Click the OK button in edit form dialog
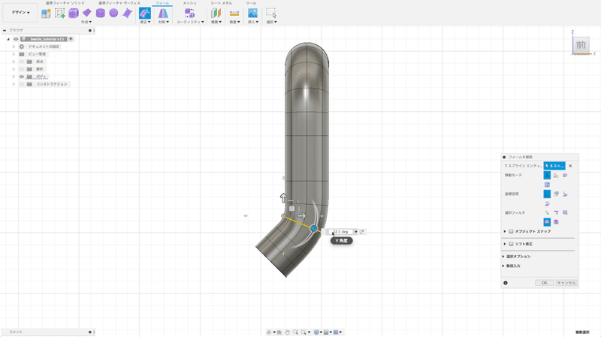Viewport: 601px width, 337px height. point(544,283)
